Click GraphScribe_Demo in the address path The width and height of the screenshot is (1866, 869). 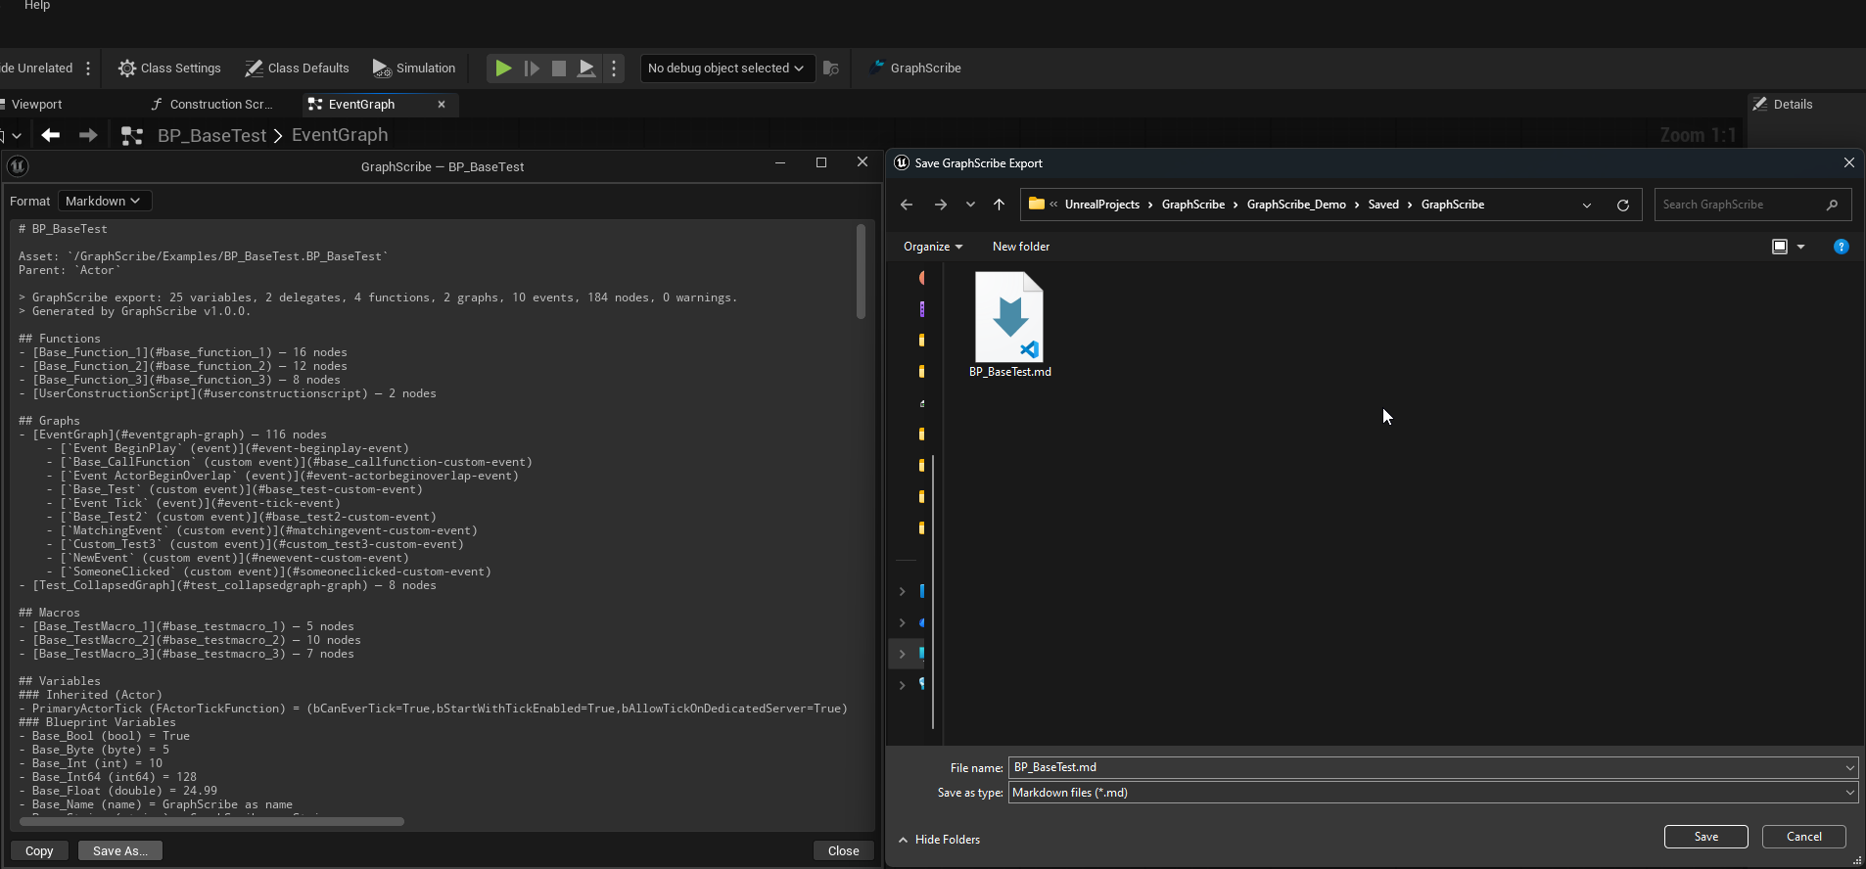point(1296,205)
